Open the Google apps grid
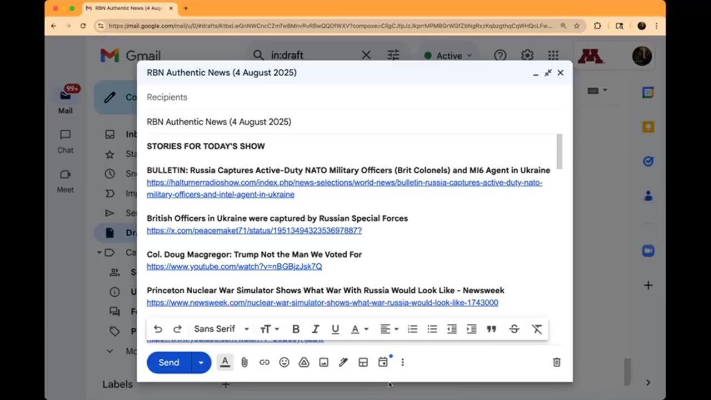 553,55
